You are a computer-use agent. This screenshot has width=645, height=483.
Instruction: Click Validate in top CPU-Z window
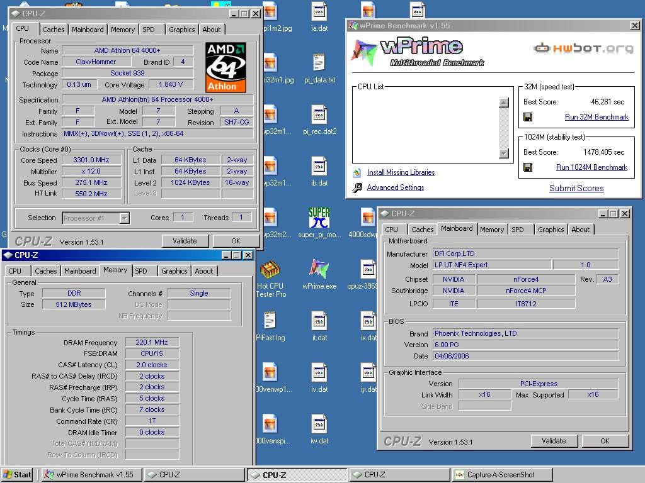185,241
